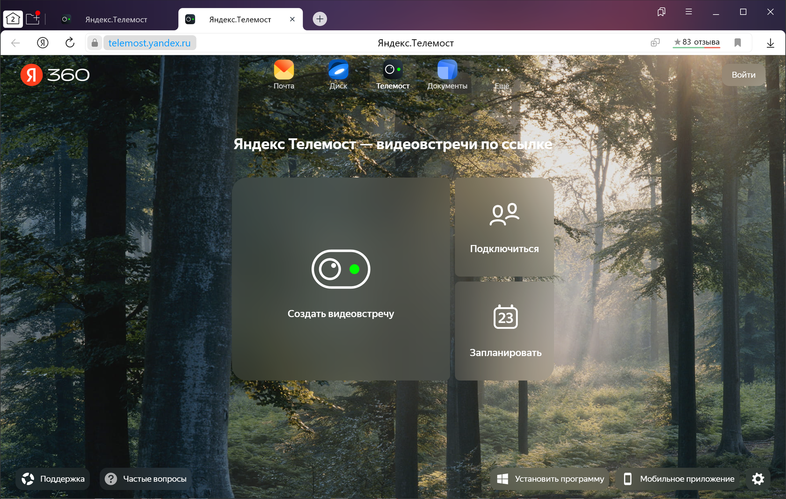Screen dimensions: 786x499
Task: Click the Войти sign-in button
Action: pos(743,75)
